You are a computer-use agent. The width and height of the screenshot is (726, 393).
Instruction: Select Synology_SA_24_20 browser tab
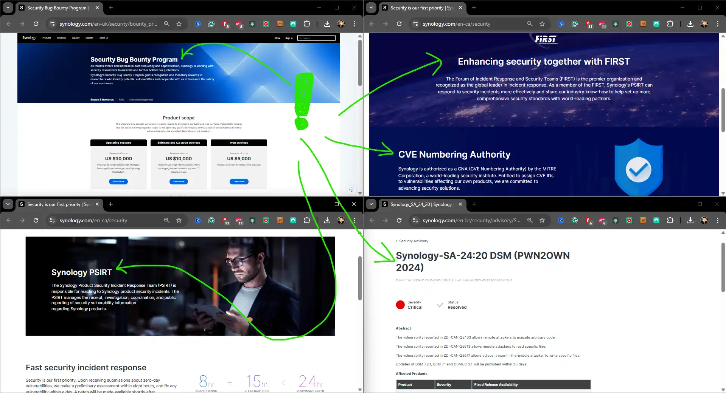(422, 204)
